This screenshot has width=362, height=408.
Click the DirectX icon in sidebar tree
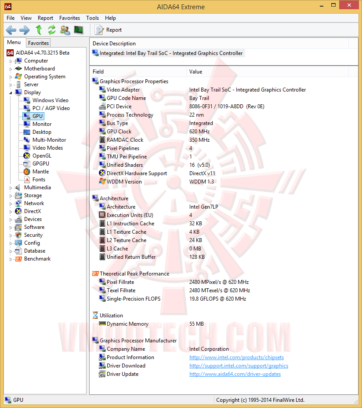[x=18, y=211]
